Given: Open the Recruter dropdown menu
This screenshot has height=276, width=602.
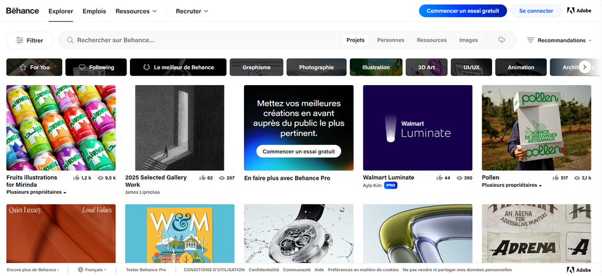Looking at the screenshot, I should (x=192, y=11).
